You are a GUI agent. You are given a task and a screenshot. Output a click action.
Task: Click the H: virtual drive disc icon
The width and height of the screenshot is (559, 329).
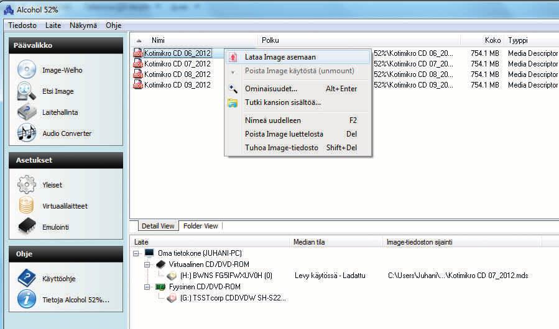[172, 276]
